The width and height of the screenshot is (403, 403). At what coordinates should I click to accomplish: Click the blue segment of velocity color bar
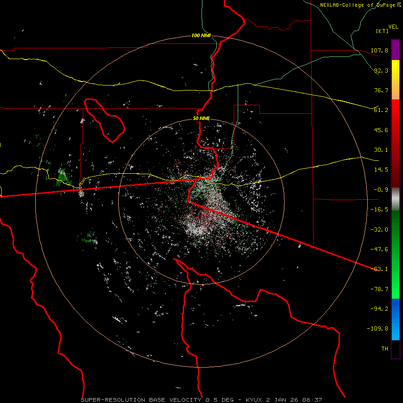(x=395, y=319)
